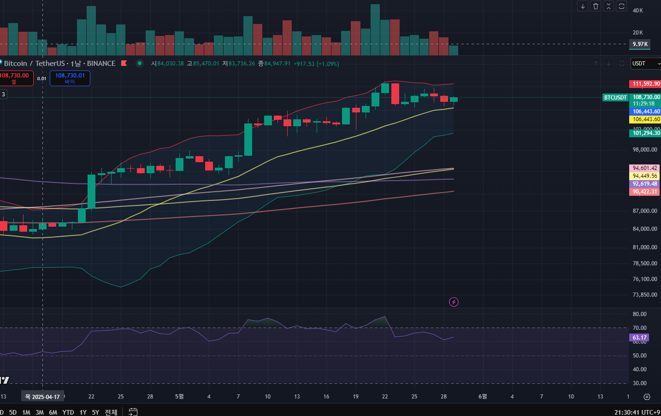This screenshot has height=416, width=661.
Task: Click the BTCUSDT price label tag
Action: (615, 98)
